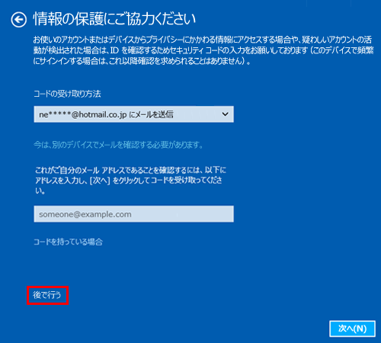The width and height of the screenshot is (381, 343).
Task: Proceed with the 次へ(N) button
Action: pos(352,329)
